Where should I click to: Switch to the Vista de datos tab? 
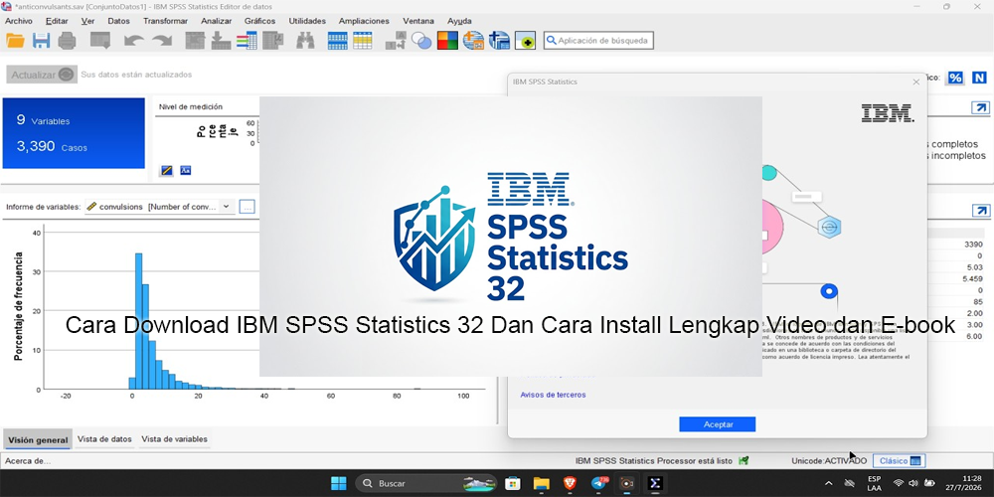[x=104, y=438]
